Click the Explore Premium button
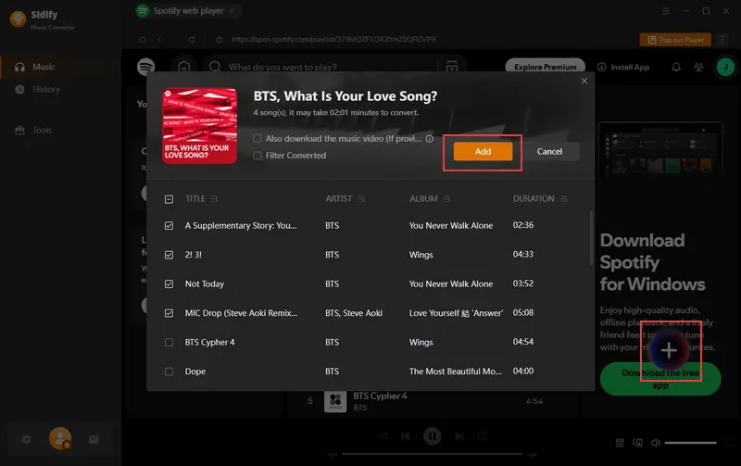Screen dimensions: 741x466 click(545, 67)
